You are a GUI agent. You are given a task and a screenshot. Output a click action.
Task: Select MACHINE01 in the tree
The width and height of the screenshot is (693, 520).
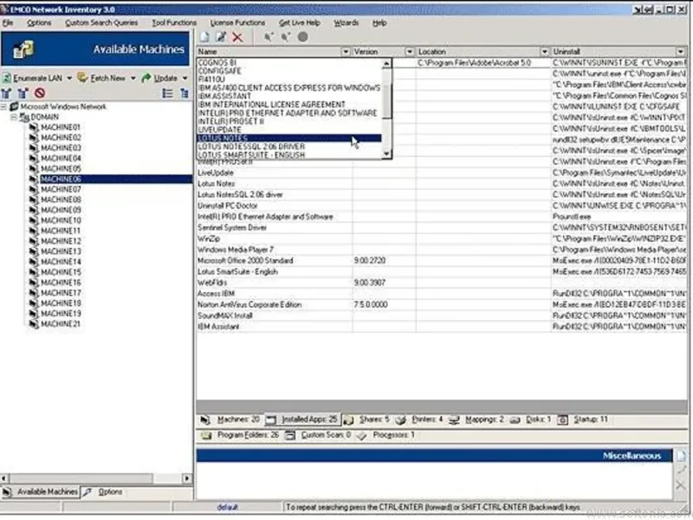[61, 127]
